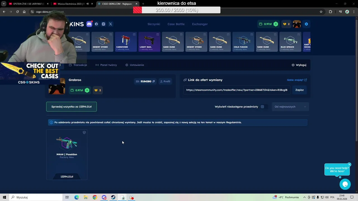This screenshot has width=358, height=201.
Task: Switch to the Panel twórcy tab
Action: [x=106, y=65]
